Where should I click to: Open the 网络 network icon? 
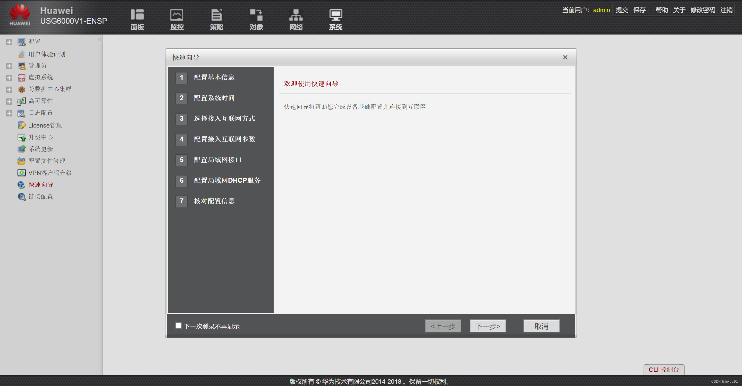pyautogui.click(x=296, y=15)
